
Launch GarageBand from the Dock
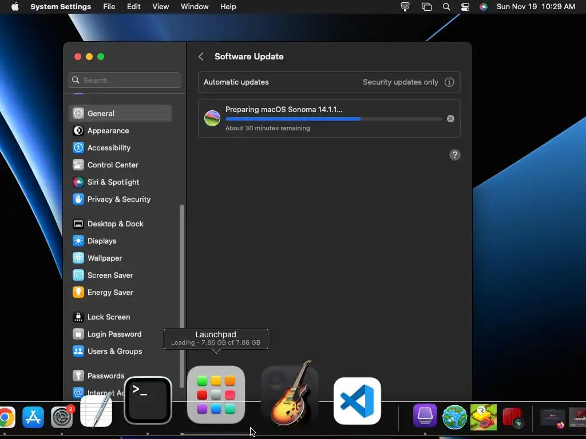coord(290,393)
